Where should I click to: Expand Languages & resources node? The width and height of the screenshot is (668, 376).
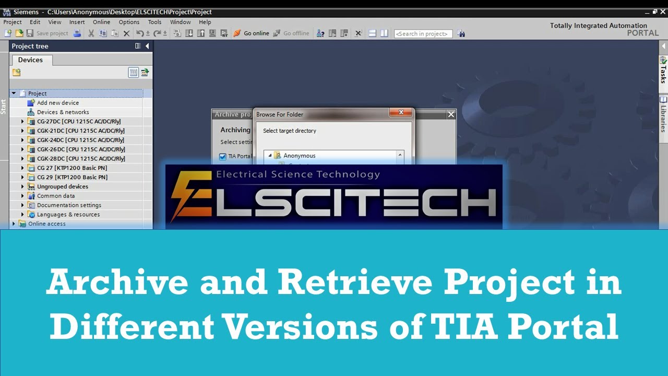22,215
